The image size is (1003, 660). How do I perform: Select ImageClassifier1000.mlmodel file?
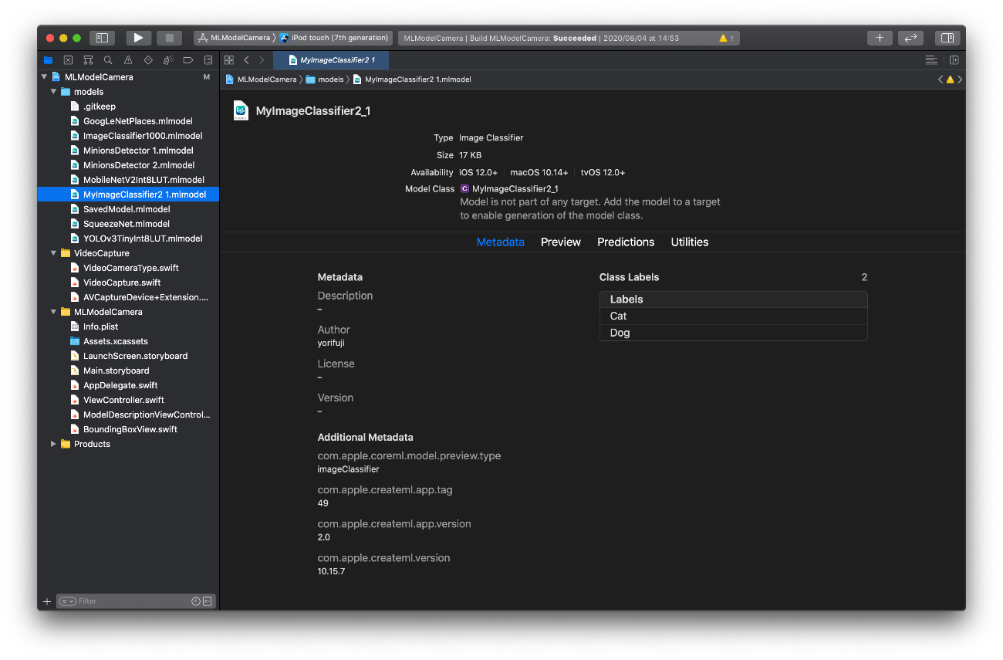click(143, 136)
